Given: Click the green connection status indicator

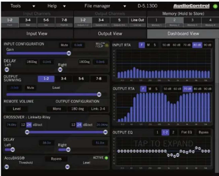Looking at the screenshot, I should click(215, 6).
